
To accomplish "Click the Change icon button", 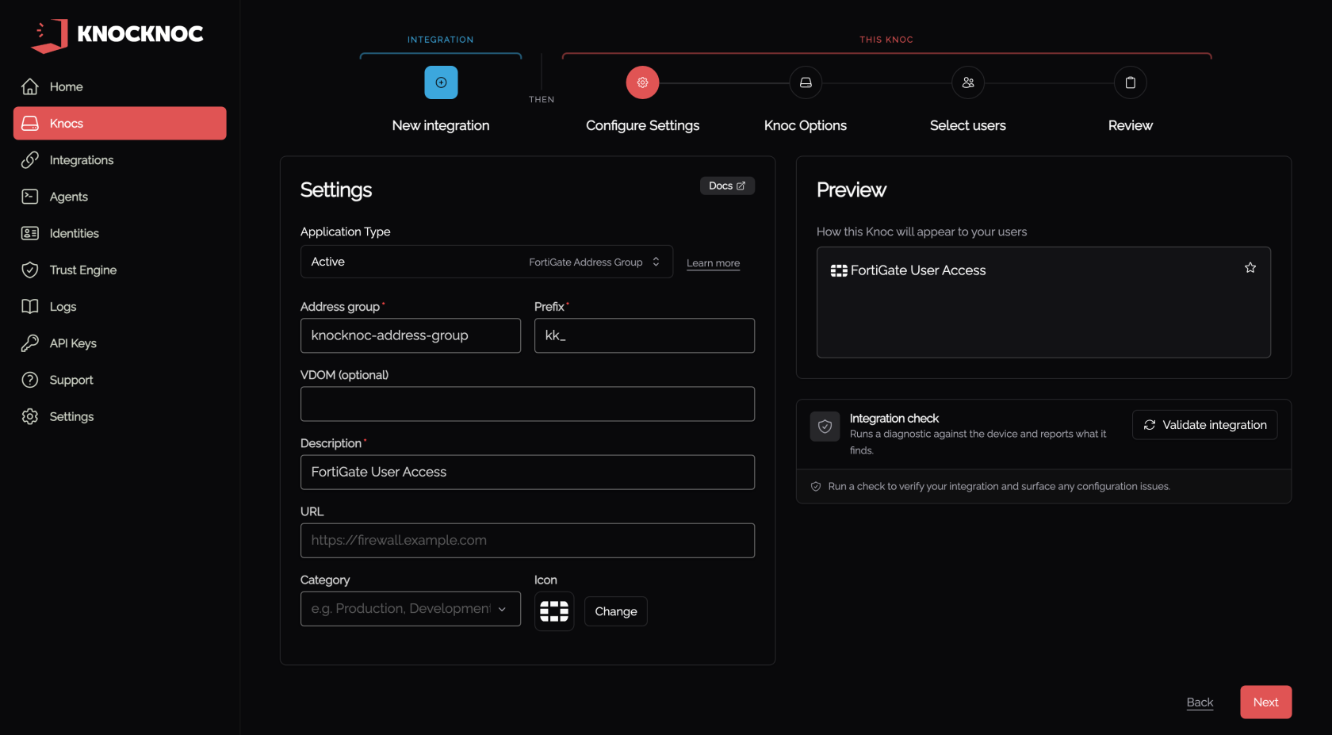I will (x=616, y=611).
